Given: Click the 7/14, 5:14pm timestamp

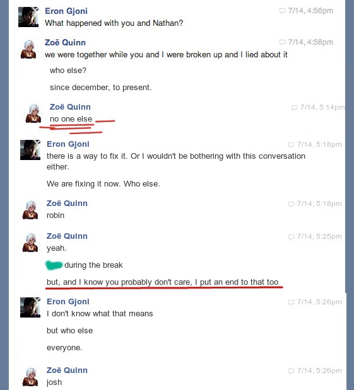Looking at the screenshot, I should pos(322,107).
